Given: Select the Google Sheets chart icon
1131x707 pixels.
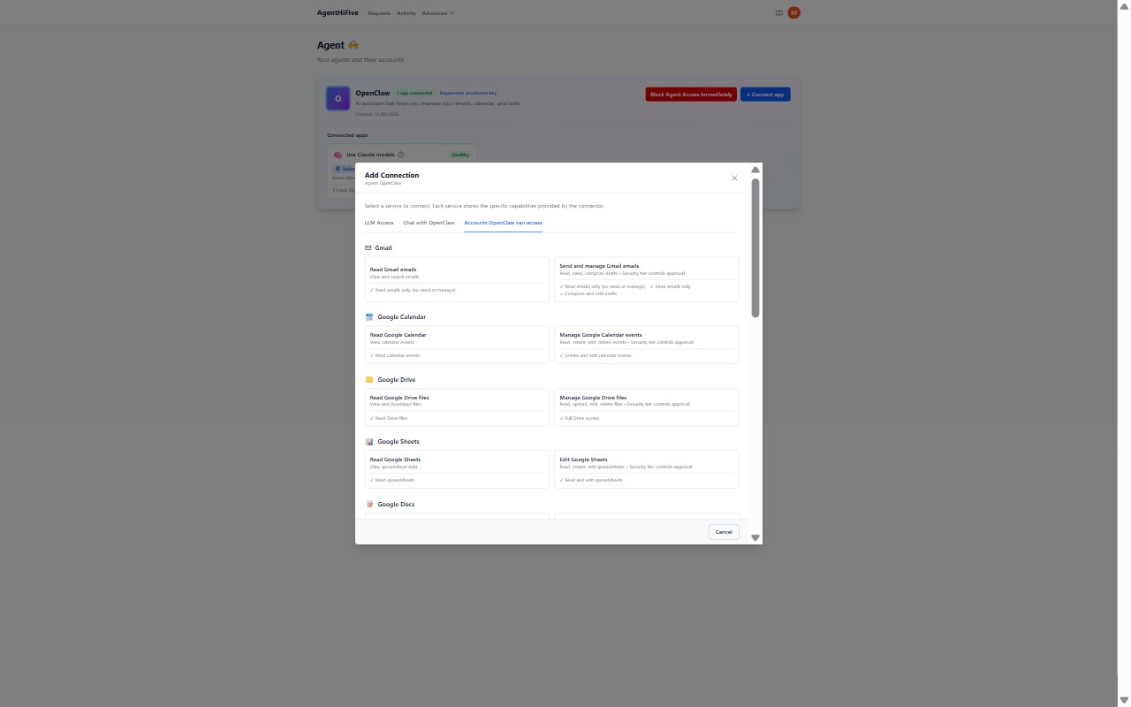Looking at the screenshot, I should (x=369, y=441).
